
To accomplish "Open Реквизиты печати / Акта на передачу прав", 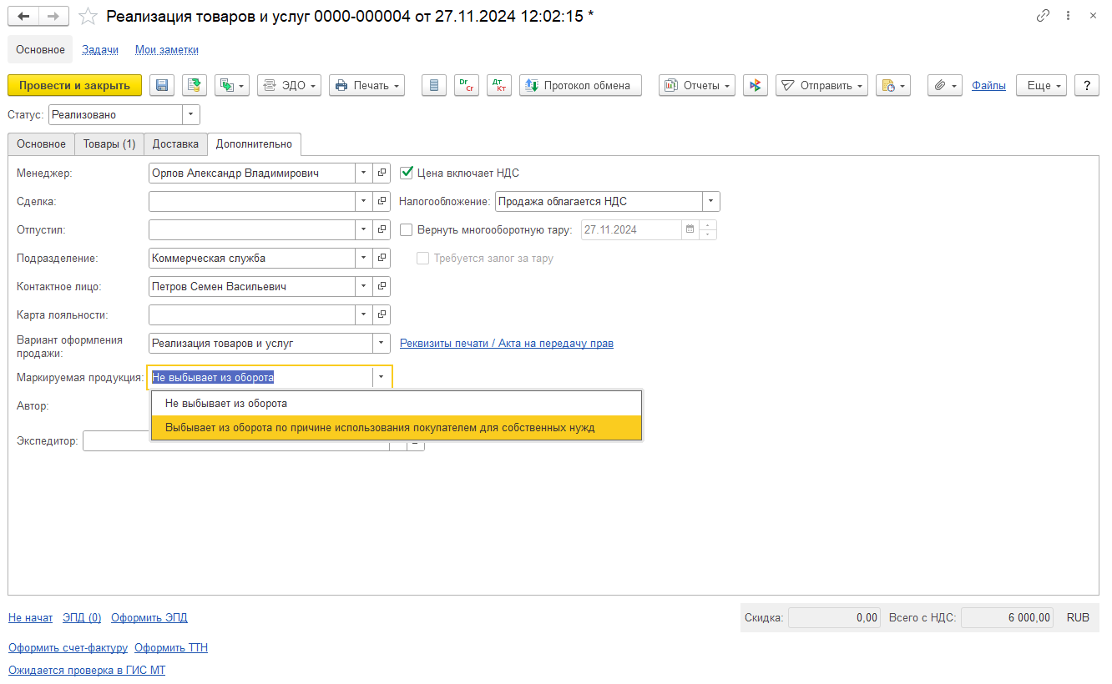I will pos(507,343).
